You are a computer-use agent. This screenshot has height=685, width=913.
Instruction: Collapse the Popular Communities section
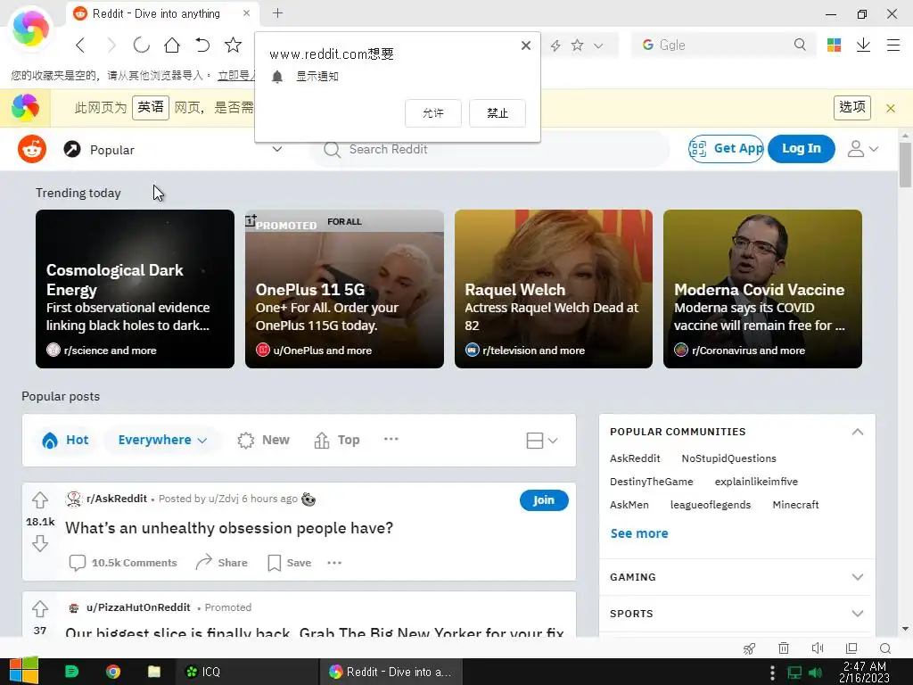click(857, 432)
